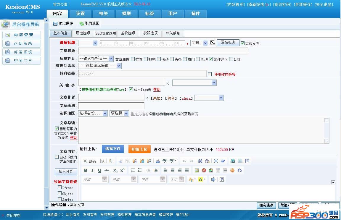This screenshot has height=220, width=341.
Task: Click the Select All icon
Action: coord(216,161)
